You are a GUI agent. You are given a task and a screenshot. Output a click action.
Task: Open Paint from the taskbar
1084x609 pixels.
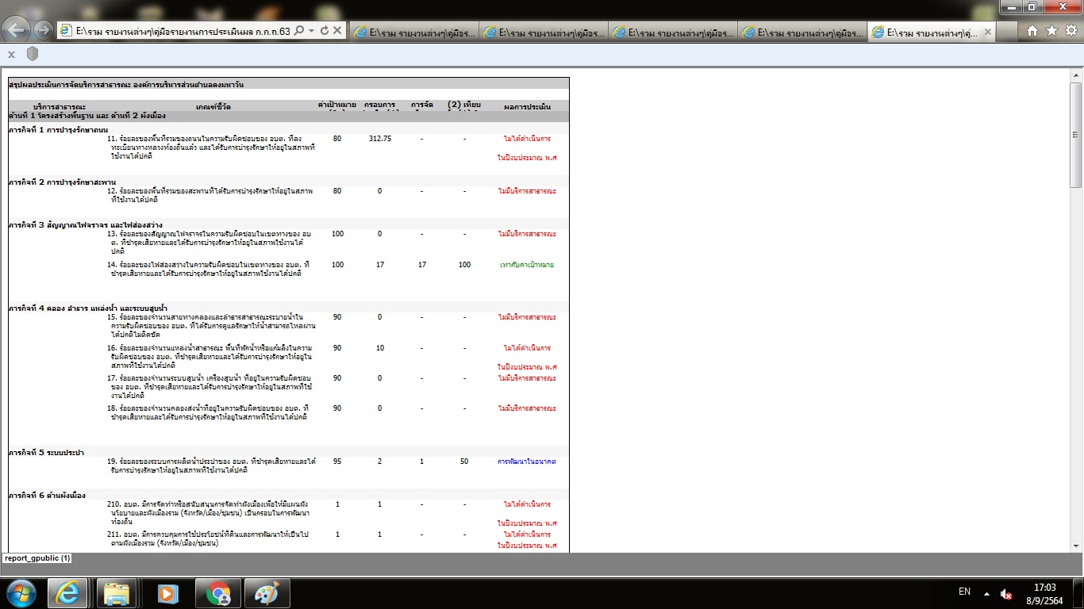point(267,592)
